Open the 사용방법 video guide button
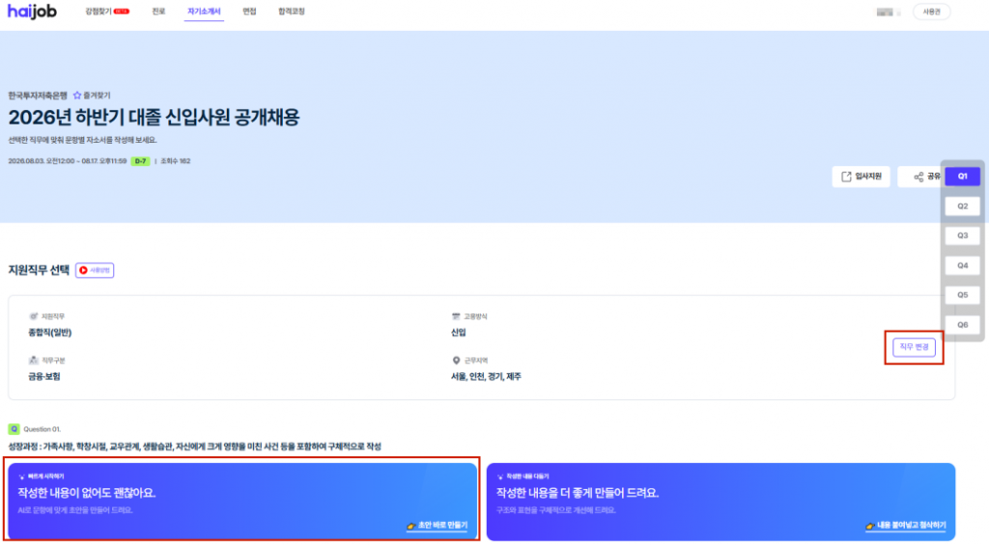This screenshot has height=545, width=989. [95, 270]
